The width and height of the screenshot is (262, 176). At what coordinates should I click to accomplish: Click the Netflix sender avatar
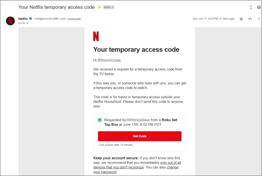10,21
